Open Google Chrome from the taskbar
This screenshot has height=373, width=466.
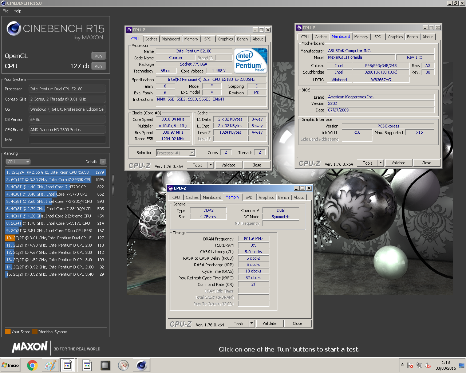[x=32, y=365]
